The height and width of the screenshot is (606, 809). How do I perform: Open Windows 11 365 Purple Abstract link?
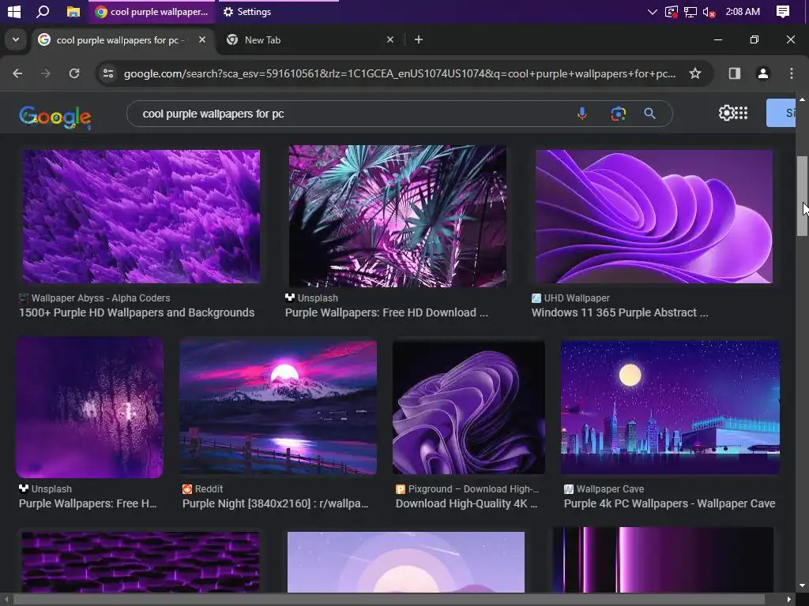[x=619, y=312]
